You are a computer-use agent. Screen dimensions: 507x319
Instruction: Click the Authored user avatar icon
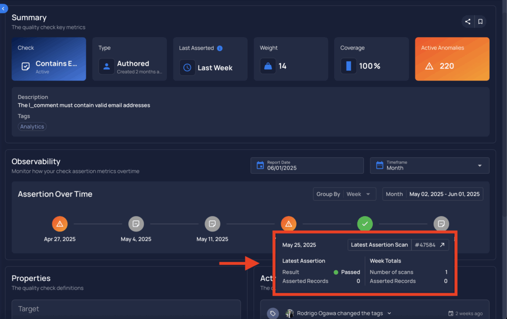click(x=106, y=66)
